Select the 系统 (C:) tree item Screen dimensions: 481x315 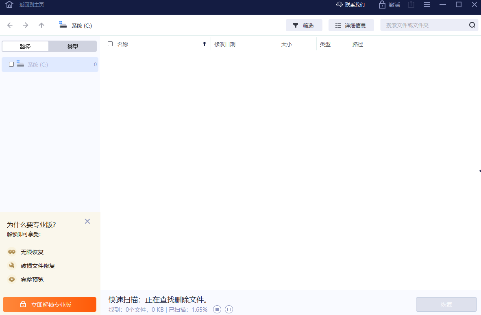tap(50, 64)
